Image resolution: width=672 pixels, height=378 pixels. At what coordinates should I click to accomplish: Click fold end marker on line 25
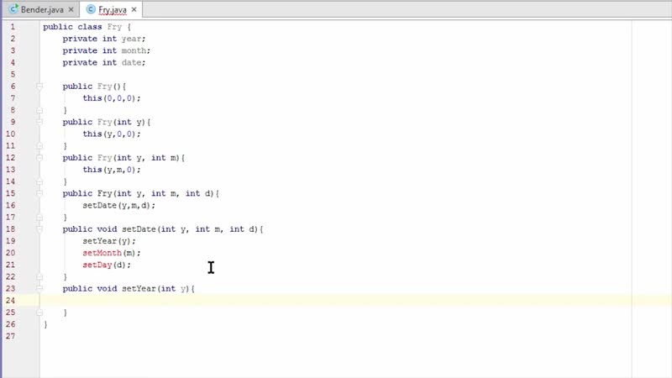click(39, 312)
